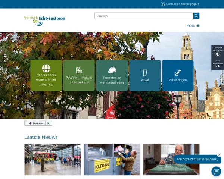Image resolution: width=224 pixels, height=179 pixels.
Task: Click the passport documents icon
Action: (x=79, y=70)
